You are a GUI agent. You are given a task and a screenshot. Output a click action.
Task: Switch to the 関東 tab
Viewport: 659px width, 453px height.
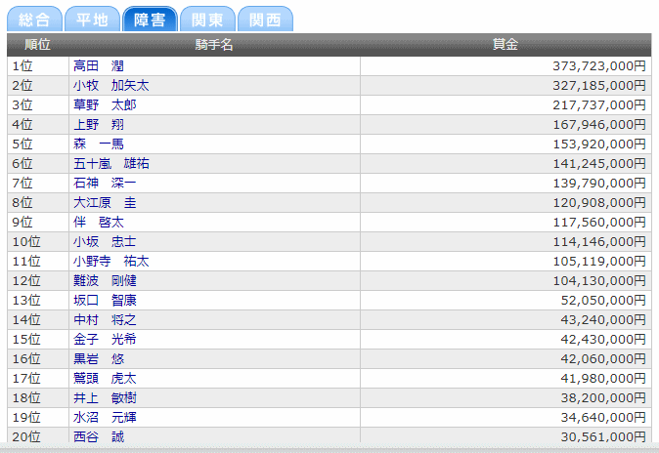(207, 20)
